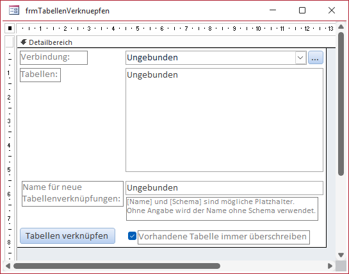Select the Name für neue Tabellenverknüpfungen label

[72, 194]
